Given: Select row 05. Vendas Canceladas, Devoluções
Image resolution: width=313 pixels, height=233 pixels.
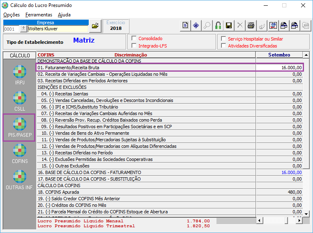Looking at the screenshot, I should [146, 100].
